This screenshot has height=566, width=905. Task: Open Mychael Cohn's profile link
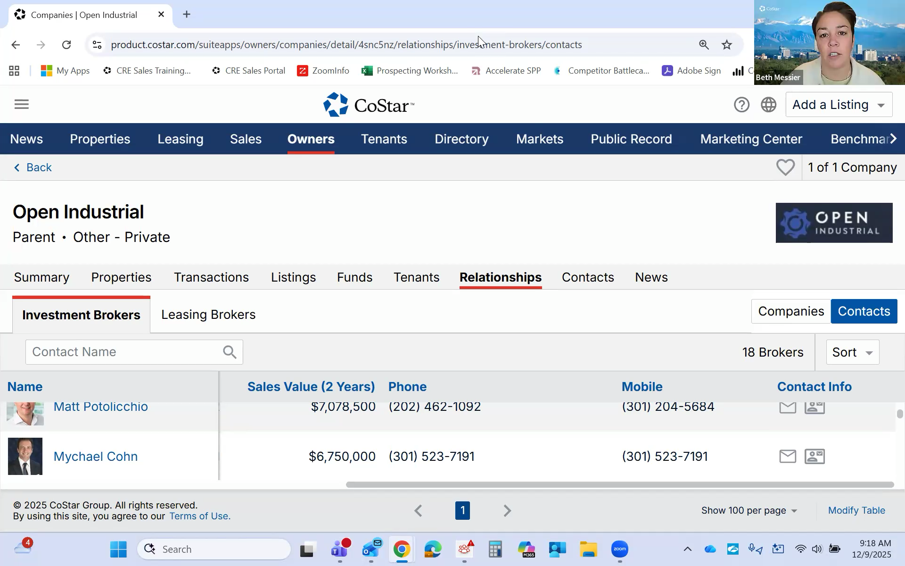coord(96,457)
